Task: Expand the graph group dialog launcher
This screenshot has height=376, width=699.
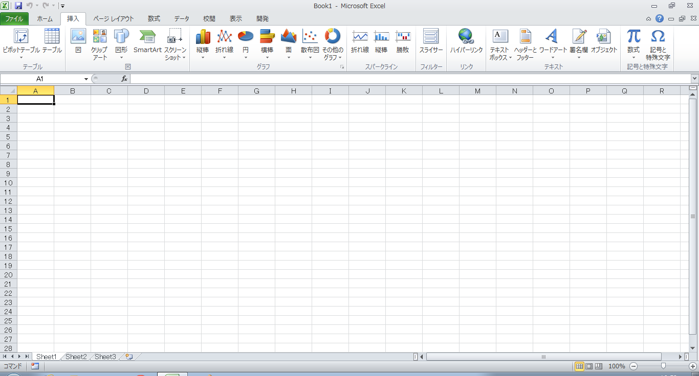Action: (x=342, y=67)
